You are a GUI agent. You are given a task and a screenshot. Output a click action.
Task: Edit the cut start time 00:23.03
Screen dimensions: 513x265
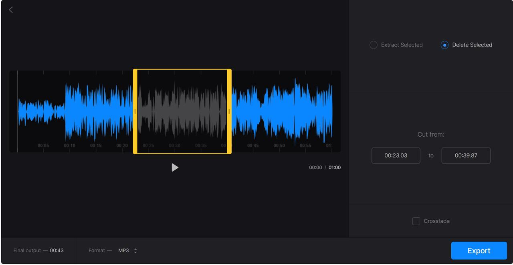coord(396,156)
